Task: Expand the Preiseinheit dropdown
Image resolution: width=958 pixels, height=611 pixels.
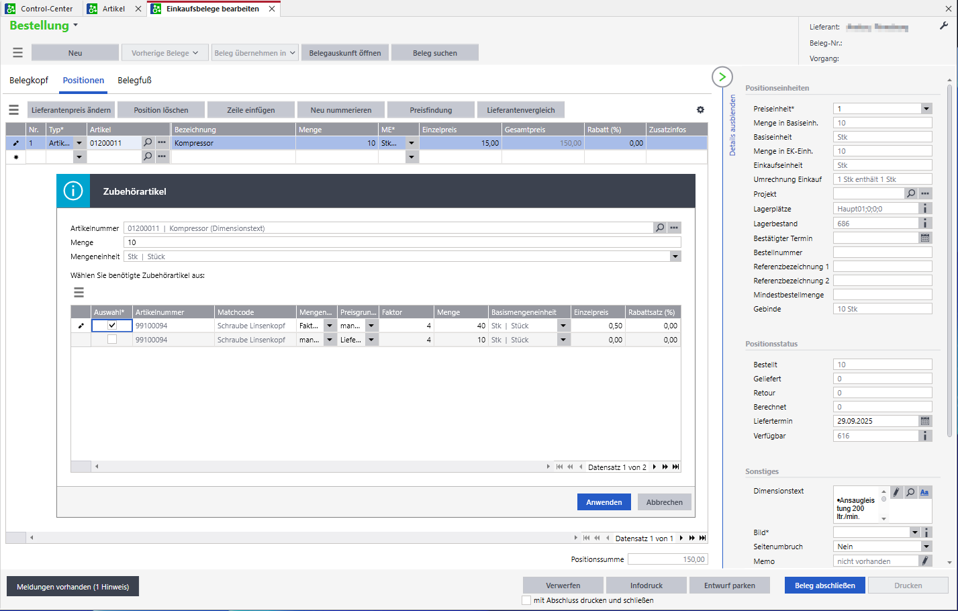Action: pos(926,109)
